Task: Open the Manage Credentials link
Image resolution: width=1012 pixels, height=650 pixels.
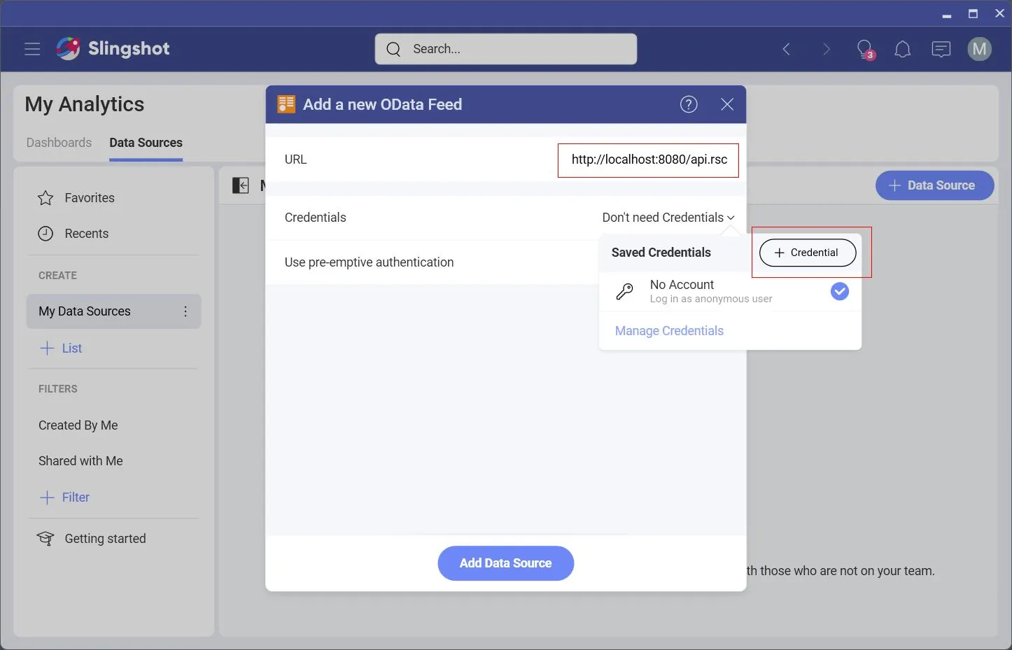Action: (x=669, y=331)
